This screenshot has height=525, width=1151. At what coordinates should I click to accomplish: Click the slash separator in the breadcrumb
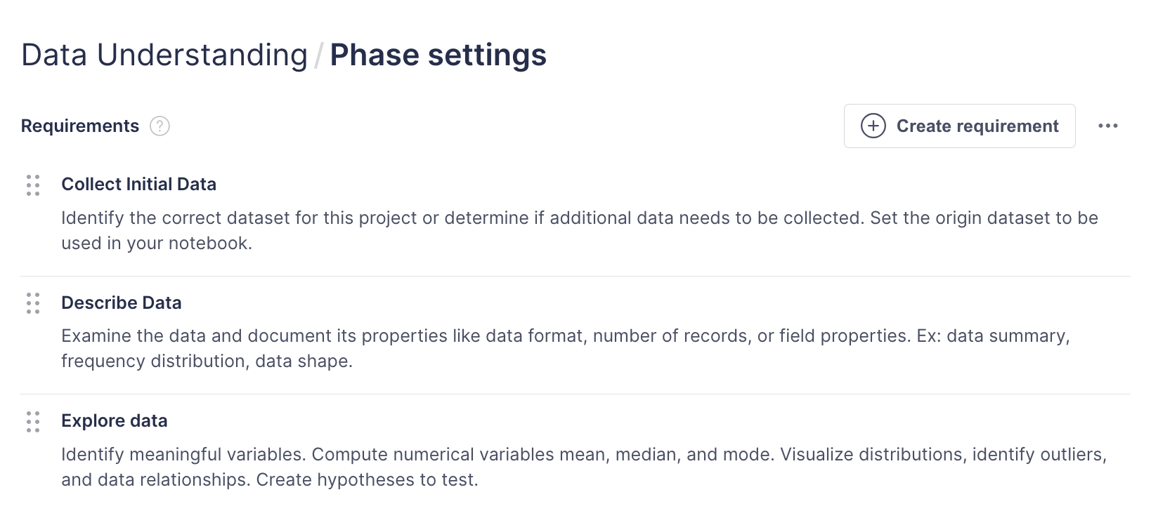tap(318, 56)
